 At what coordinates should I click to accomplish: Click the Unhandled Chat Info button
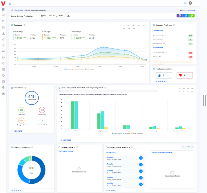(188, 147)
